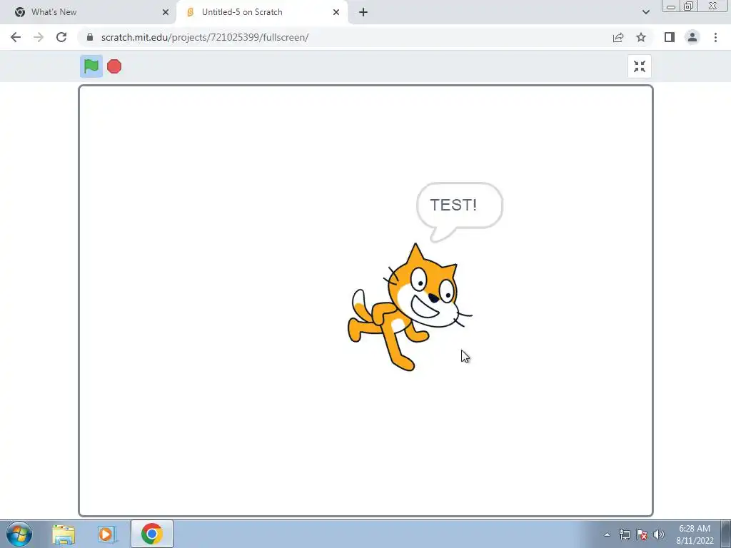Exit fullscreen mode with the shrink arrows icon
This screenshot has height=548, width=731.
(640, 66)
